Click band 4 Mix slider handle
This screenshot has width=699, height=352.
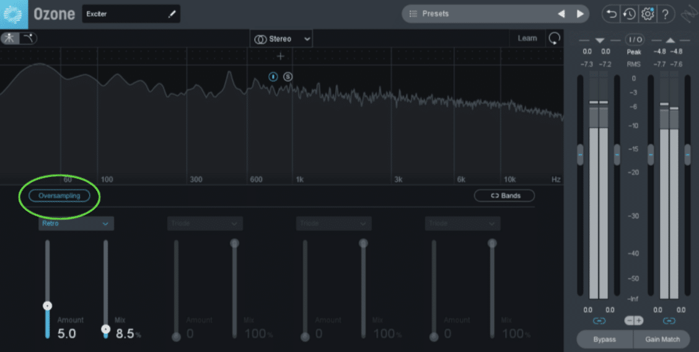(x=492, y=243)
